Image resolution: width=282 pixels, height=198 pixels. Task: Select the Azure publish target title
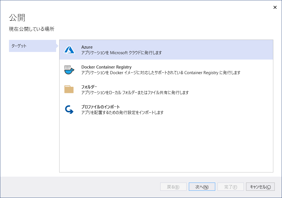[x=87, y=47]
